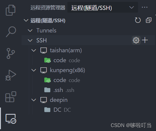Select the Remote Explorer icon in activity bar

click(11, 119)
